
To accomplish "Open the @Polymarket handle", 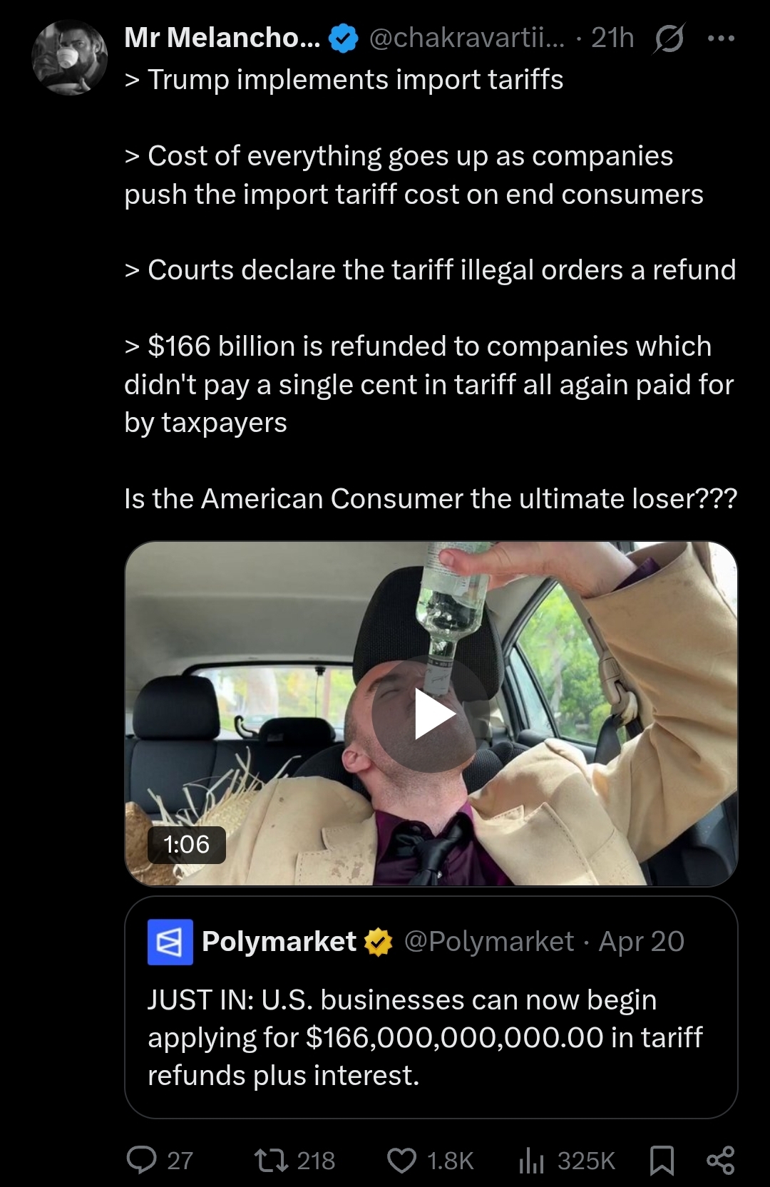I will pyautogui.click(x=489, y=942).
